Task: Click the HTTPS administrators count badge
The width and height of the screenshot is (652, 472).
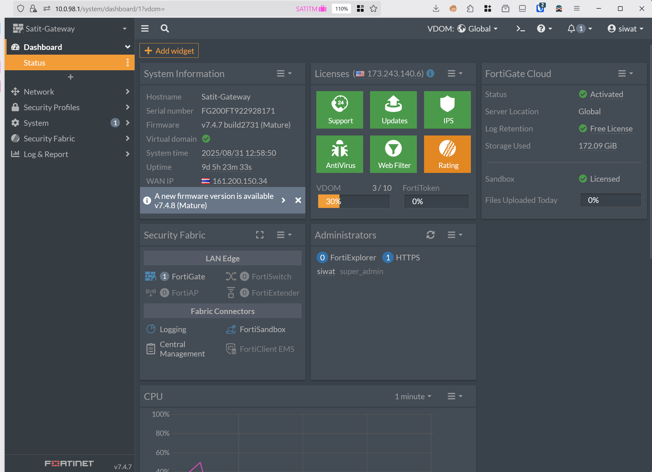Action: click(388, 258)
